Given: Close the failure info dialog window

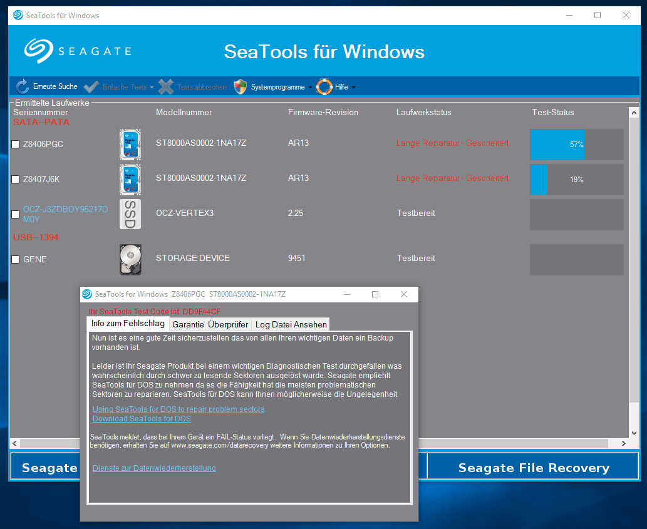Looking at the screenshot, I should coord(404,294).
